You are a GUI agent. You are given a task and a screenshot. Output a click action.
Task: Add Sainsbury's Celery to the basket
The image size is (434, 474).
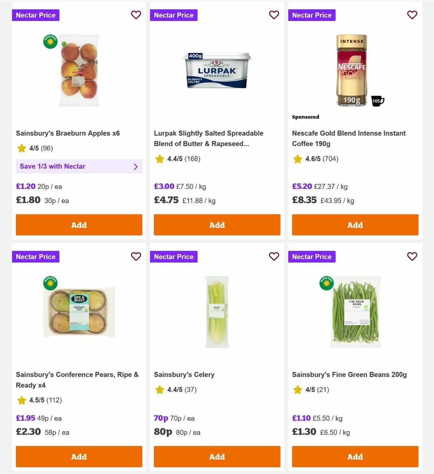point(217,457)
